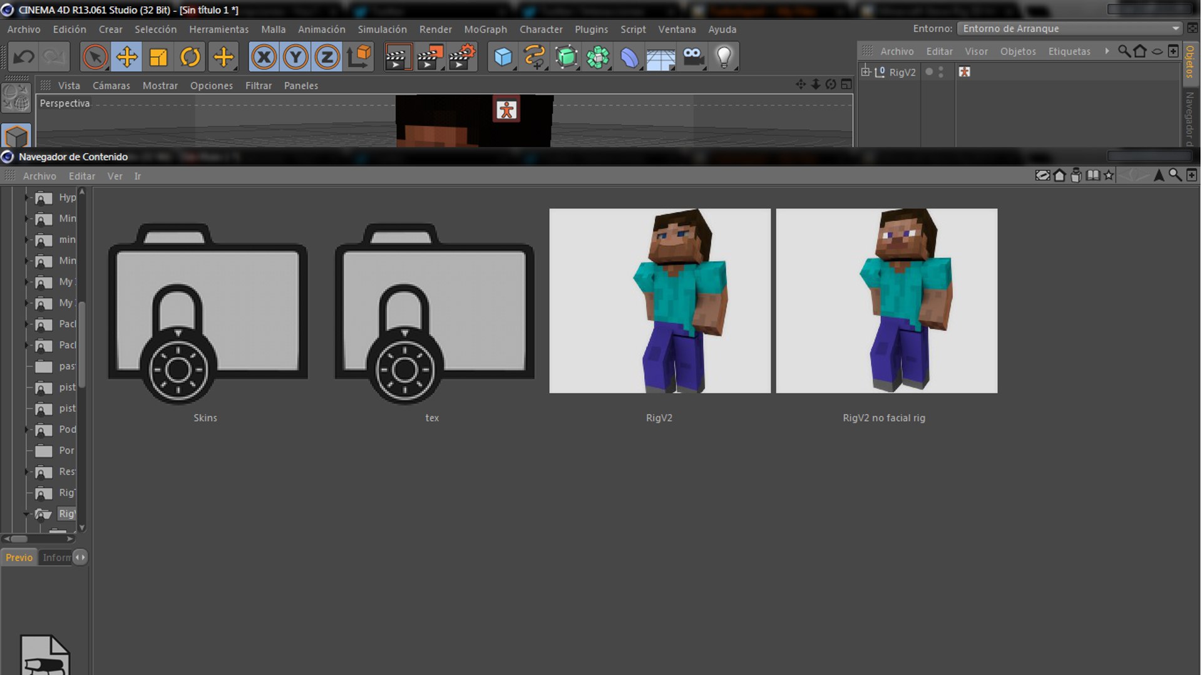Add a Camera object
The image size is (1202, 675).
coord(693,57)
